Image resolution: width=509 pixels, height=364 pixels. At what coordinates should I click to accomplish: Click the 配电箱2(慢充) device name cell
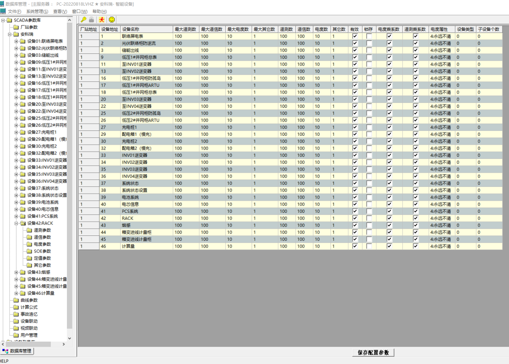pos(147,148)
